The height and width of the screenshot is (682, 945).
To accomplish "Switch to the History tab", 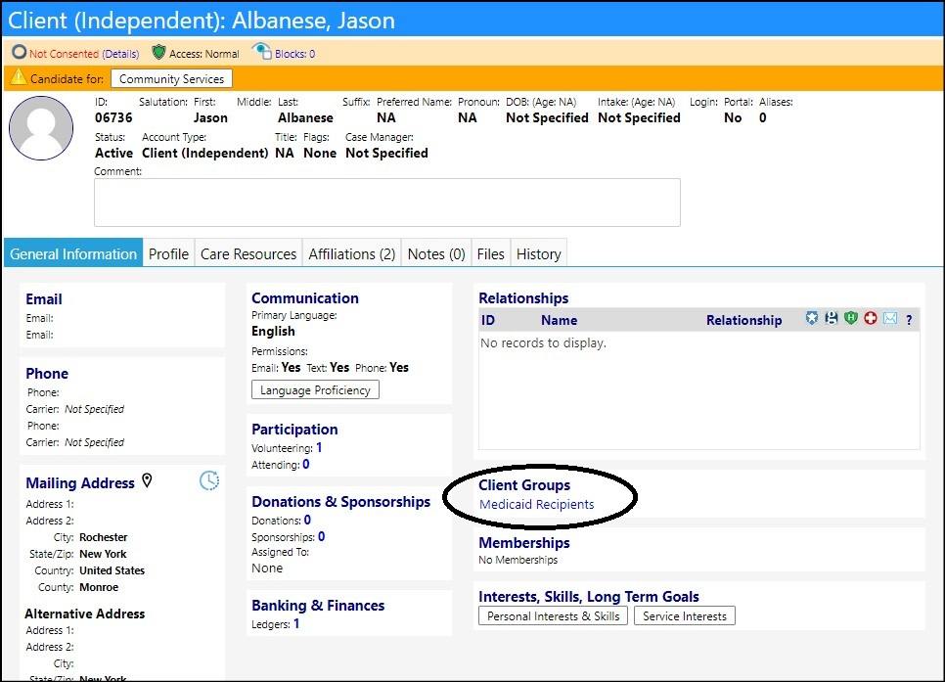I will tap(539, 253).
